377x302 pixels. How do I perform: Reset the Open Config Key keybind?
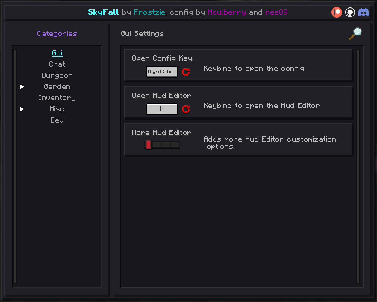pyautogui.click(x=186, y=72)
